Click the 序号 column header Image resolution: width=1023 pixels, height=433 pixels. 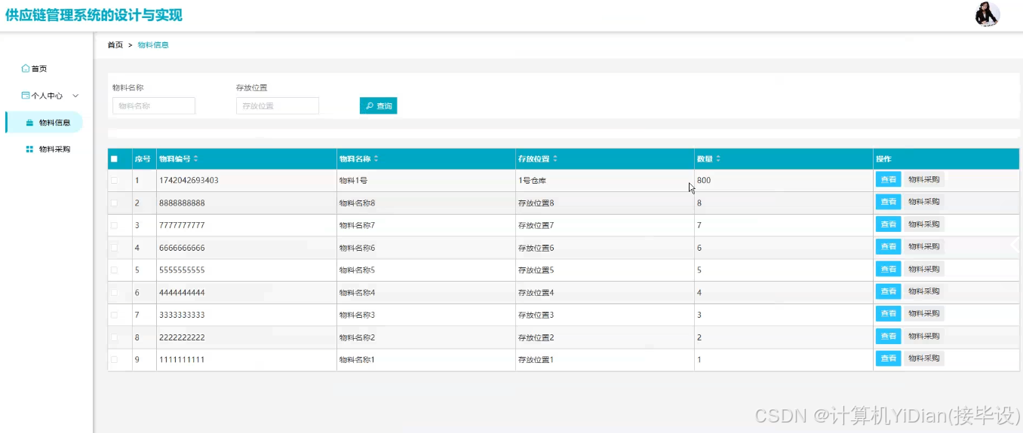[143, 159]
